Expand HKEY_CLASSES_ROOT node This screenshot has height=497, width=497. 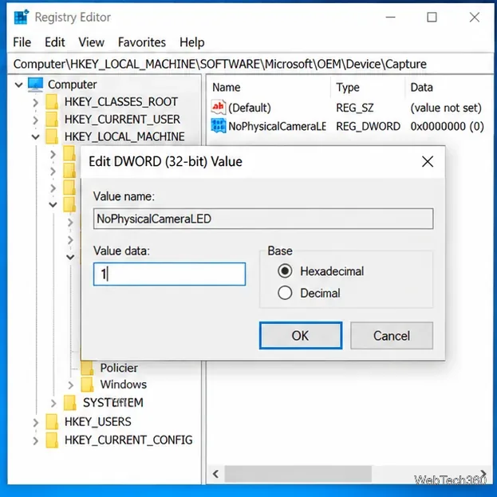click(35, 102)
